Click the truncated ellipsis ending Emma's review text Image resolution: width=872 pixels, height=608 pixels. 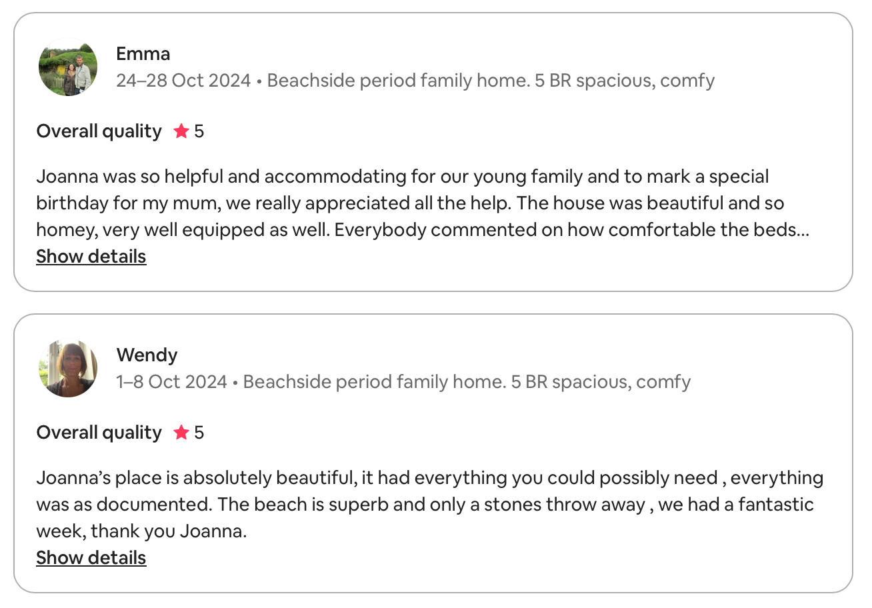804,231
